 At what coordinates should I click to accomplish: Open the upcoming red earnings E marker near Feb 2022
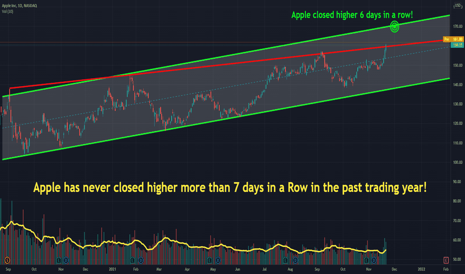[x=446, y=261]
